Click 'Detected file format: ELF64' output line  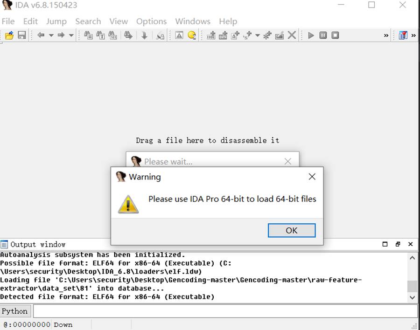point(107,296)
